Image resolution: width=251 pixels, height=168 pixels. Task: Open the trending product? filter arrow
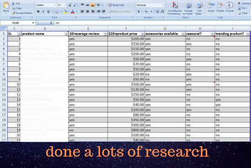pos(248,34)
